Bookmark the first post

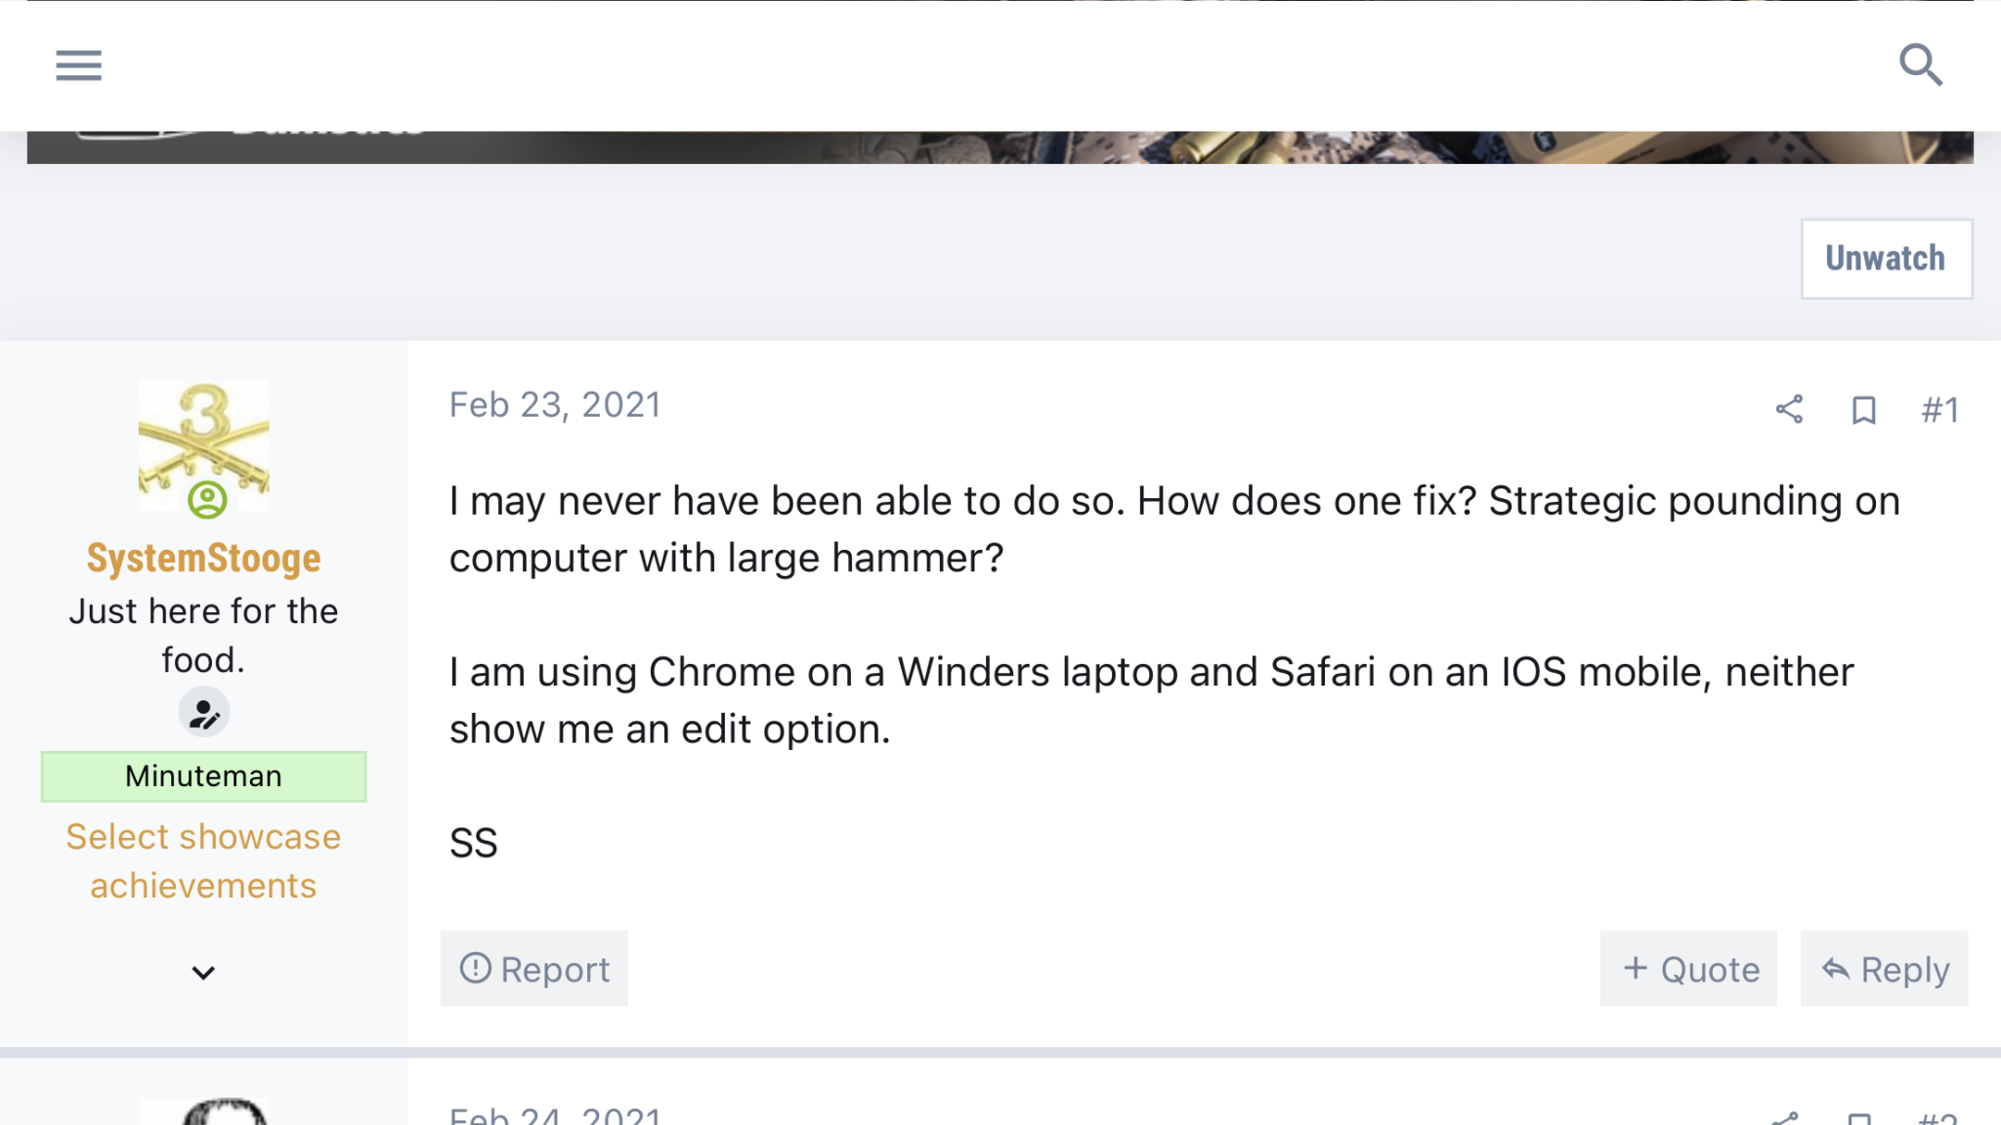tap(1863, 410)
